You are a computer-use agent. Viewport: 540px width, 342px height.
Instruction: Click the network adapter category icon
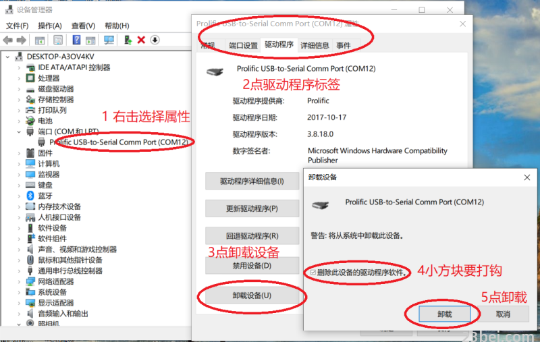30,281
